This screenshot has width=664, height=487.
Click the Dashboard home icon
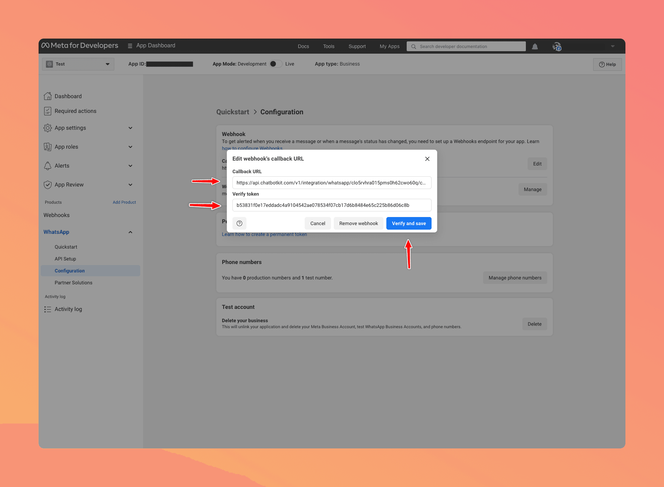click(48, 96)
